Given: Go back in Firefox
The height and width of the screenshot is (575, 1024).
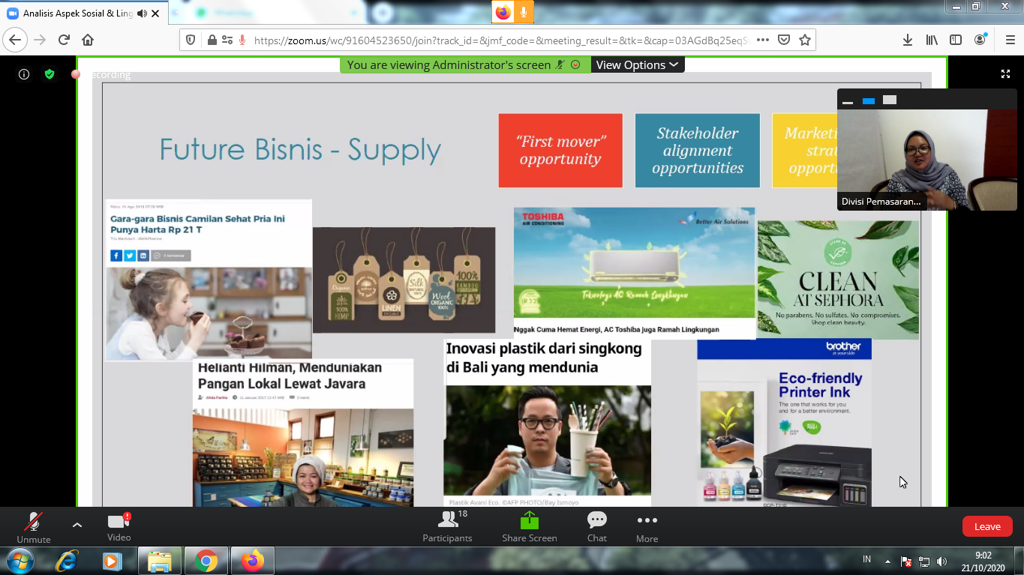Looking at the screenshot, I should (15, 40).
